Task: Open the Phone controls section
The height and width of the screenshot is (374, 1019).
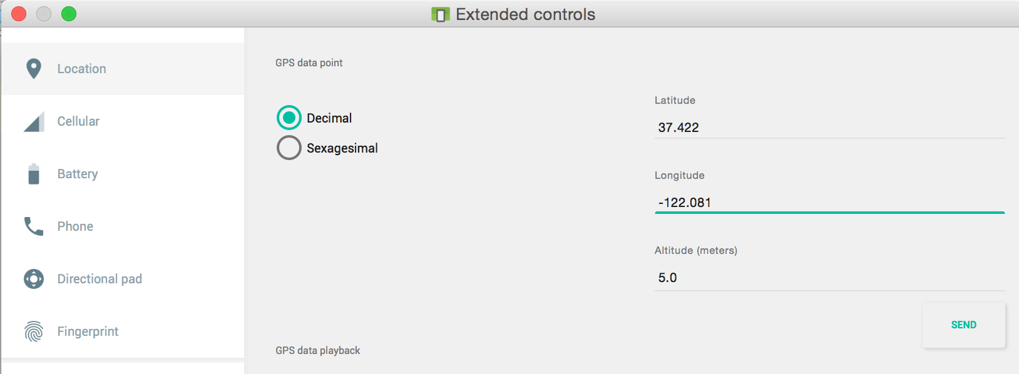Action: (x=75, y=226)
